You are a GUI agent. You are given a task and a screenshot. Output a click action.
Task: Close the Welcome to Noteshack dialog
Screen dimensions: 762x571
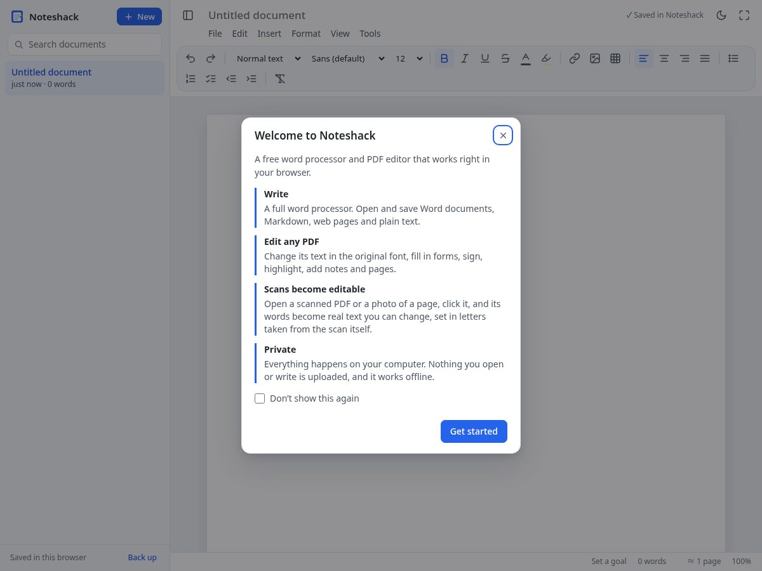pos(503,135)
